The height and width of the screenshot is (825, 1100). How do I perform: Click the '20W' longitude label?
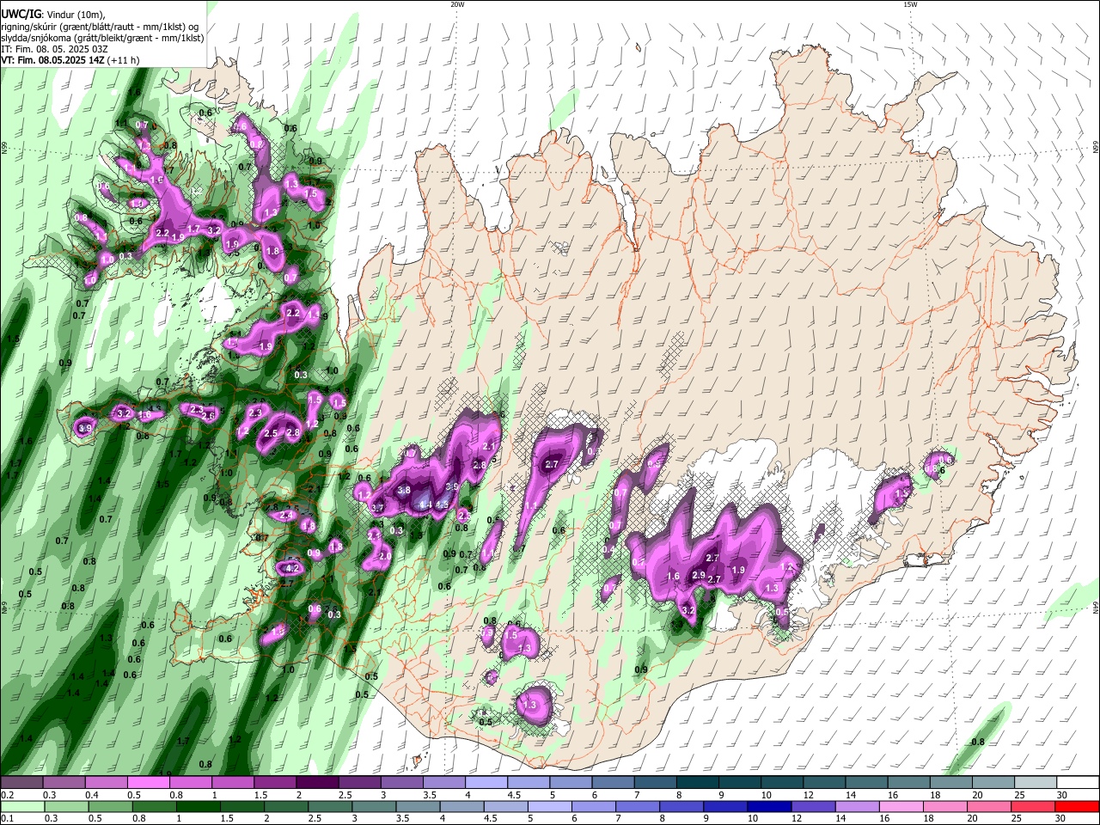[457, 4]
